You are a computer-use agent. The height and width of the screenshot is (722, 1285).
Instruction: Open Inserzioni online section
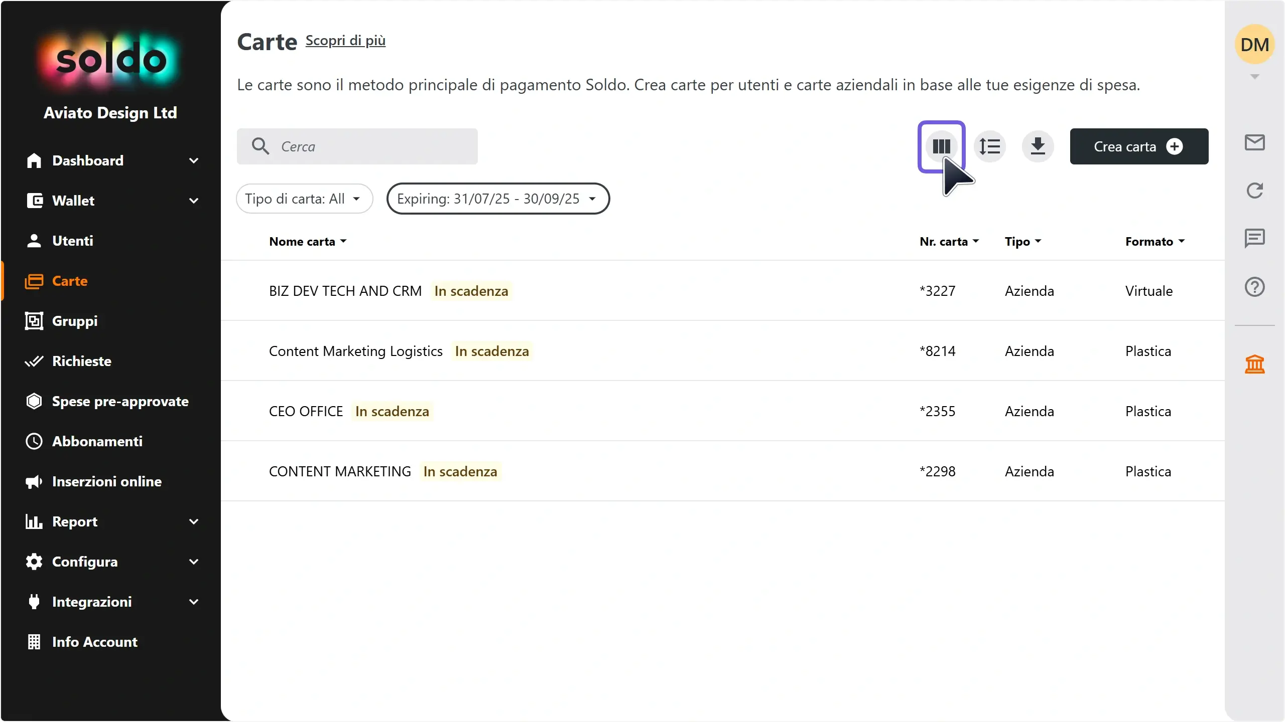[107, 481]
